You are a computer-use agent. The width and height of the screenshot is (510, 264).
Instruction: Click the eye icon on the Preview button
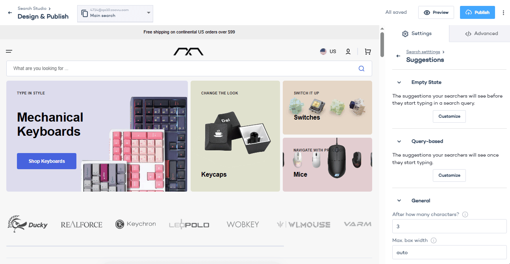click(x=426, y=12)
